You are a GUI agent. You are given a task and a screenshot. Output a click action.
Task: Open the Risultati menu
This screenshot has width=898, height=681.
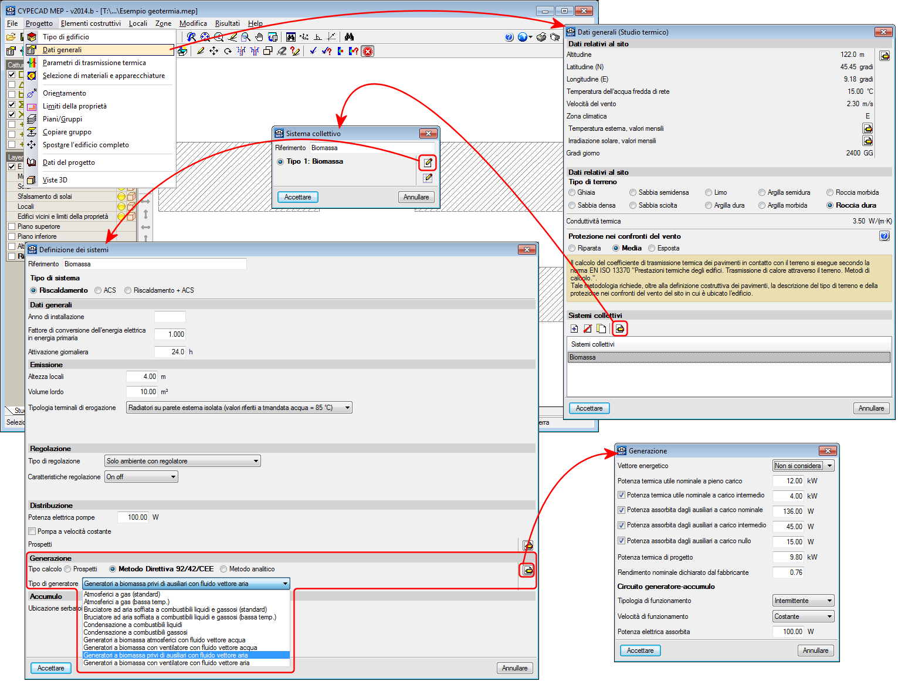[228, 23]
